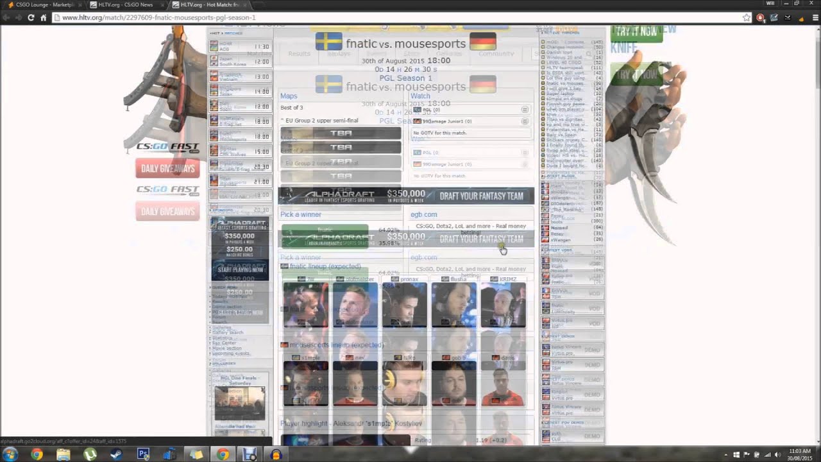Open flusha's player photo in fnatic lineup
This screenshot has height=462, width=821.
point(454,305)
